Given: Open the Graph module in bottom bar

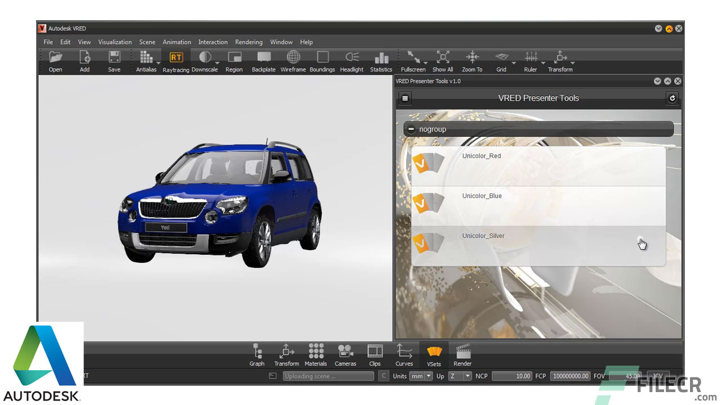Looking at the screenshot, I should 257,355.
